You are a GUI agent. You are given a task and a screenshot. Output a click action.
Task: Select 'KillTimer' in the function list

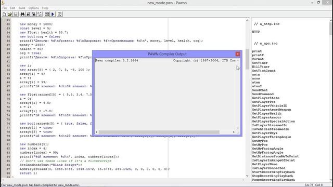click(x=261, y=67)
